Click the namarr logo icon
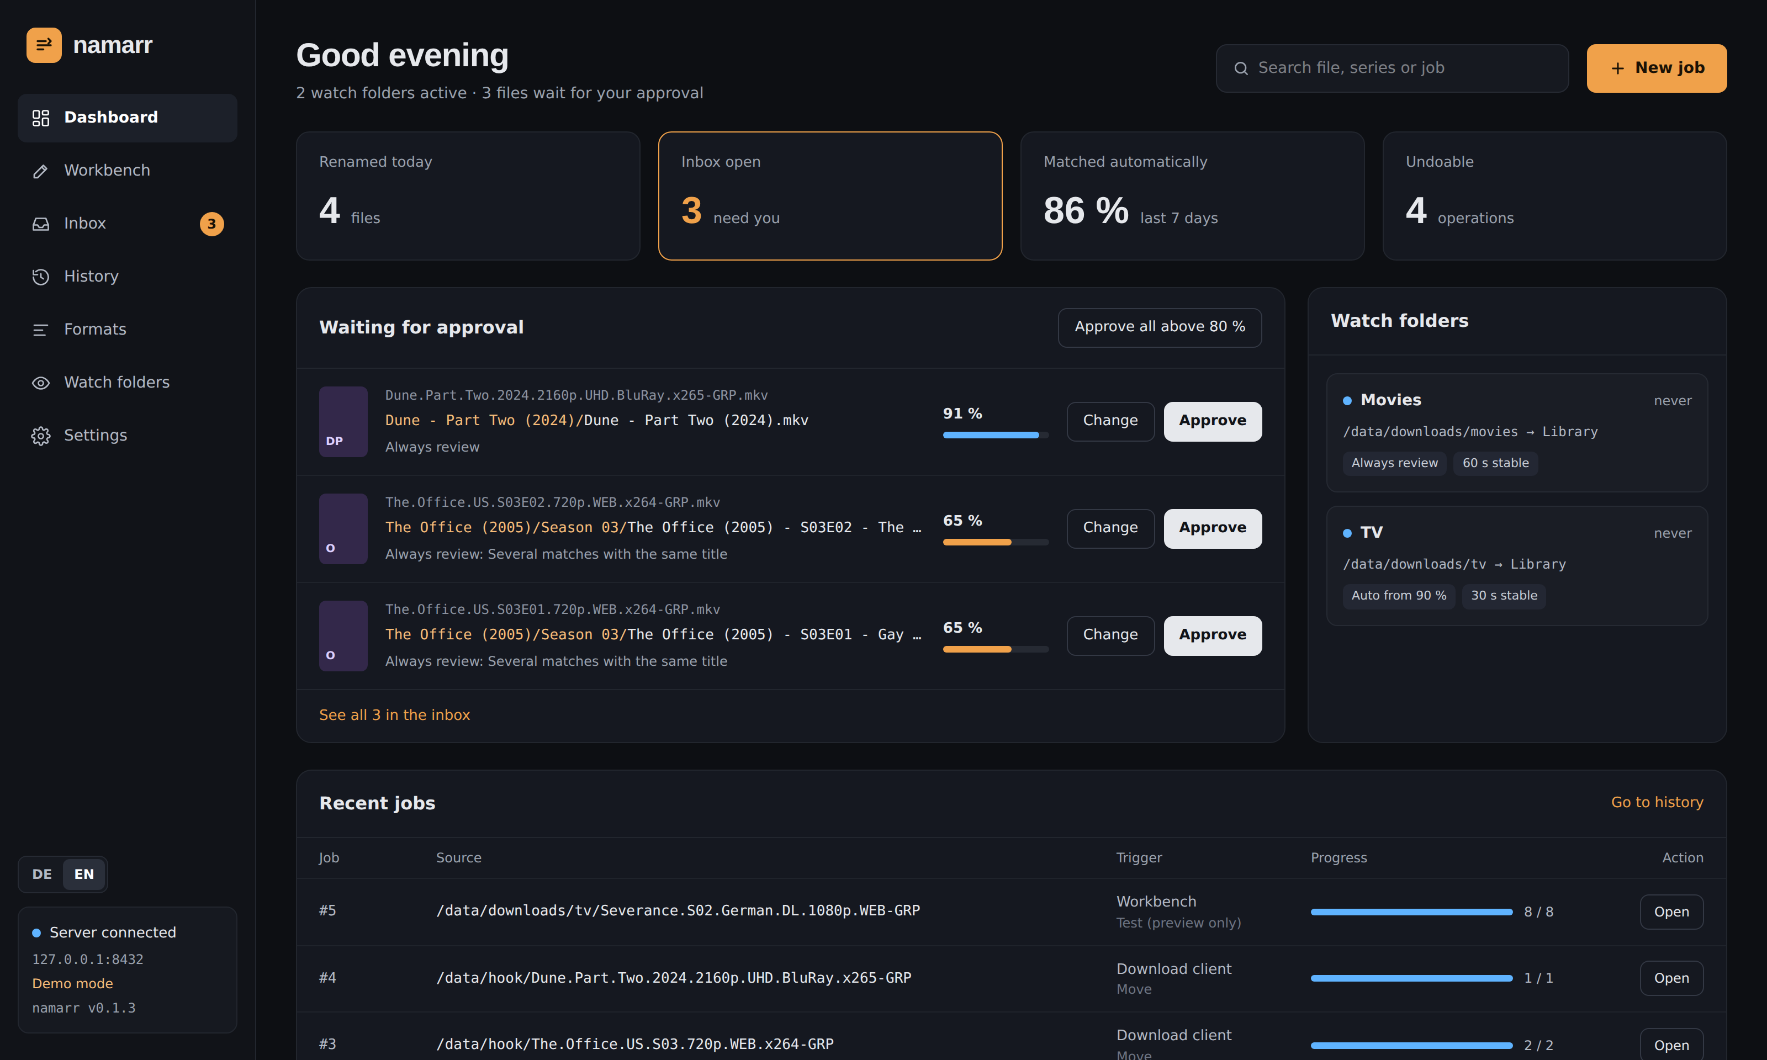The height and width of the screenshot is (1060, 1767). 44,45
